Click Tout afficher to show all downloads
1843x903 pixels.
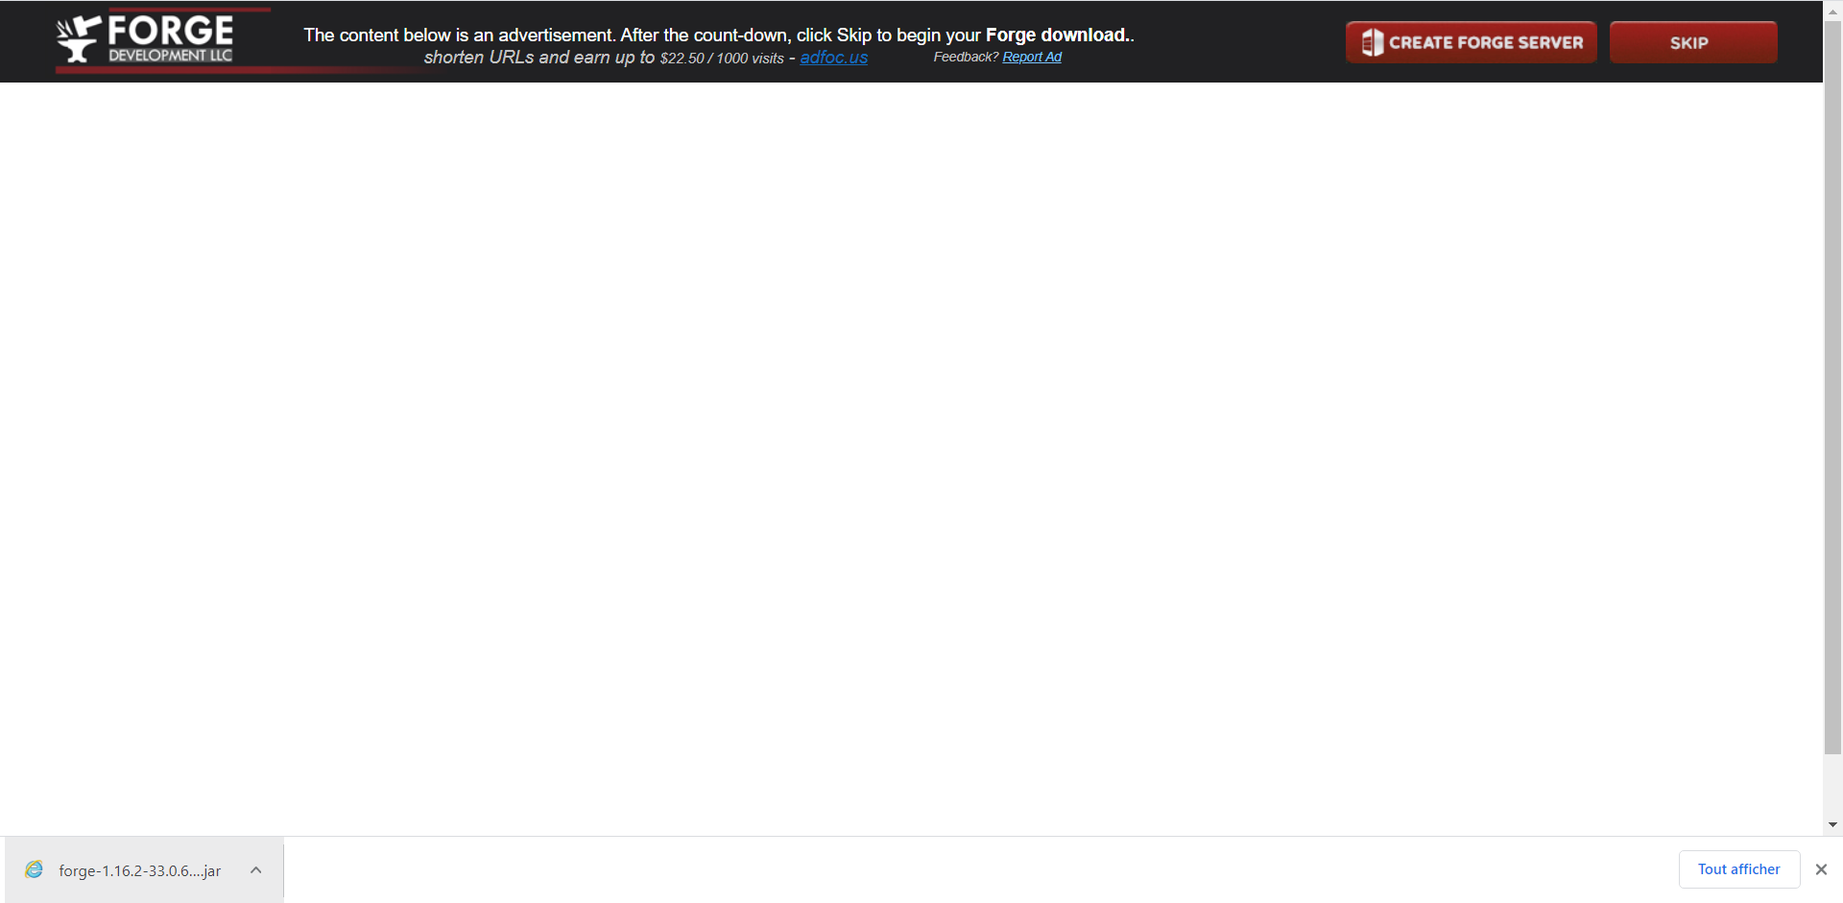(1738, 869)
